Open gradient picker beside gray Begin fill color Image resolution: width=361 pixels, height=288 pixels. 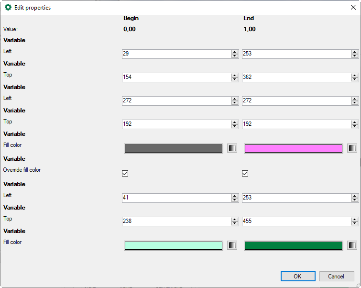click(232, 148)
